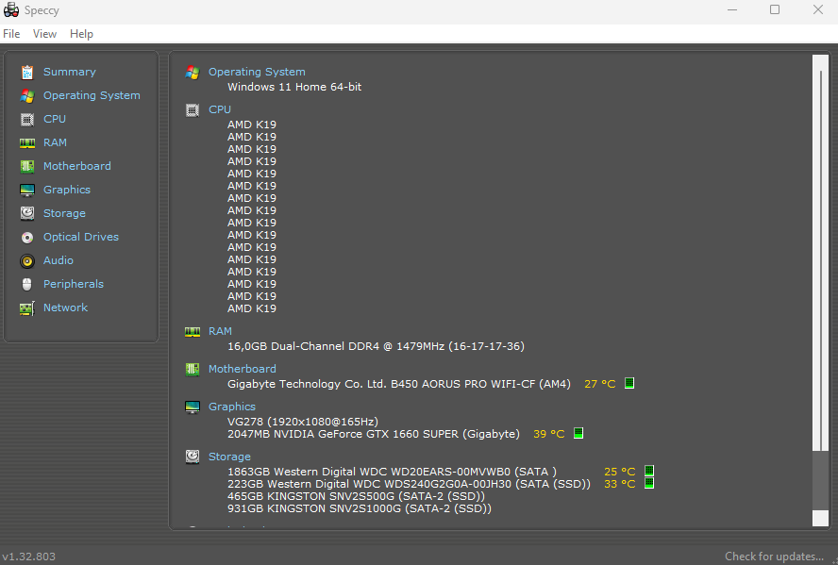Click the RAM heading link in summary

coord(220,331)
